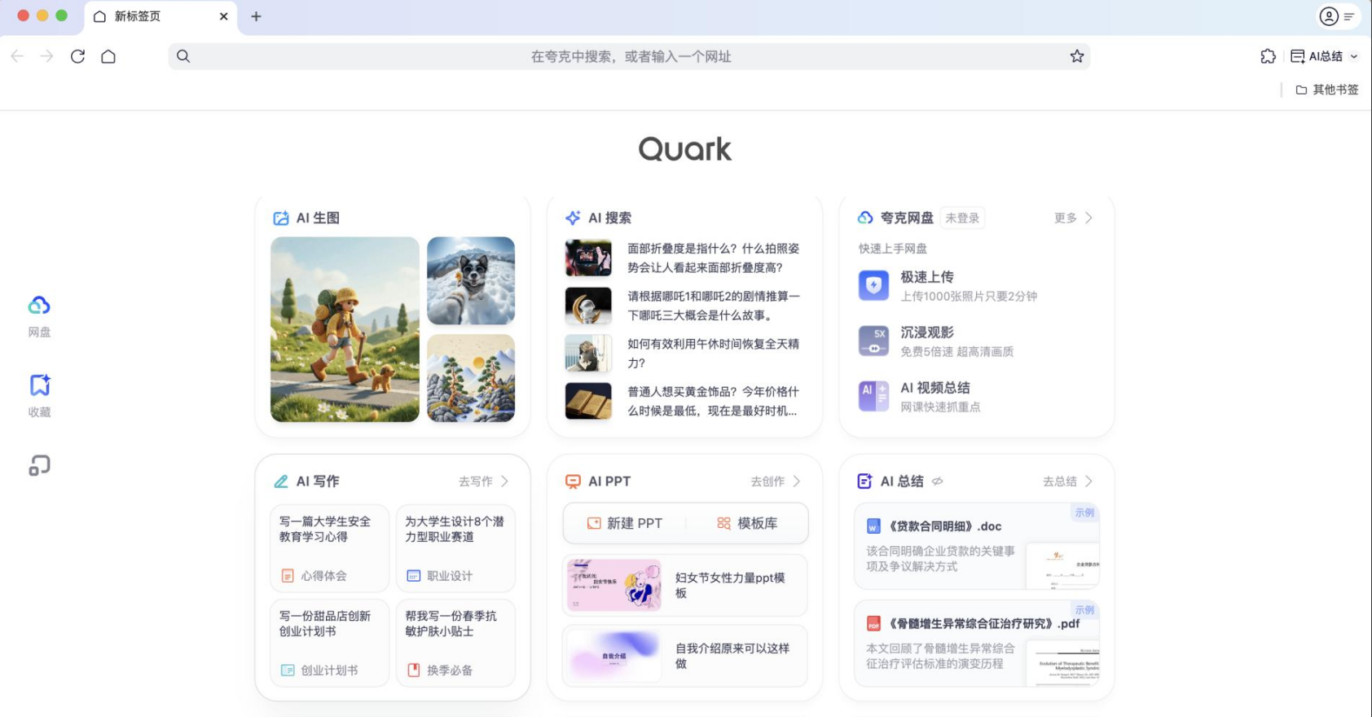The height and width of the screenshot is (717, 1372).
Task: Select the 春季抗敏护肤小贴士 writing prompt
Action: (455, 643)
